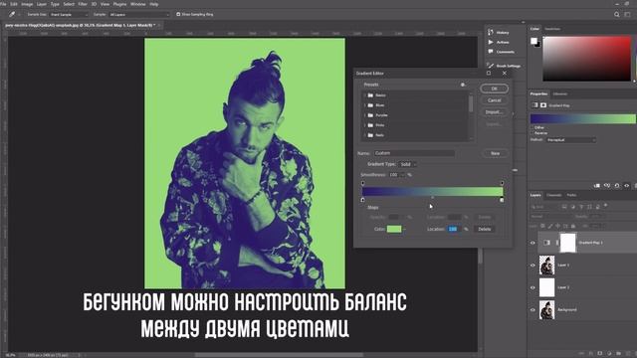Screen dimensions: 637x358
Task: Click the green stop Color swatch
Action: tap(394, 229)
